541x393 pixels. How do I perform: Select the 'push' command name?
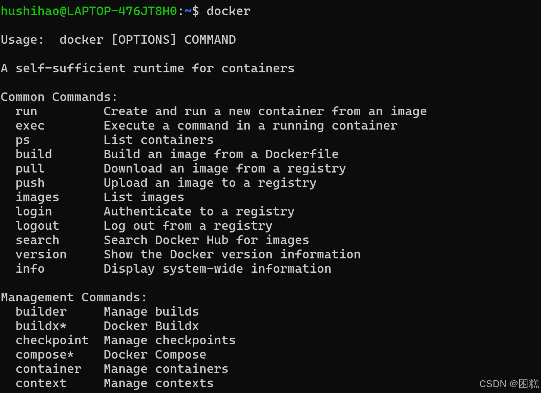30,183
